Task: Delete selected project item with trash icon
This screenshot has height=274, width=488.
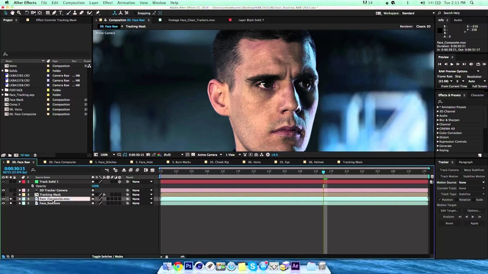Action: pos(35,155)
